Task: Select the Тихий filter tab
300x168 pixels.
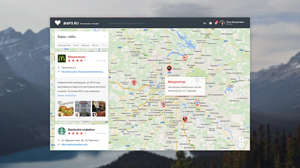Action: (x=76, y=45)
